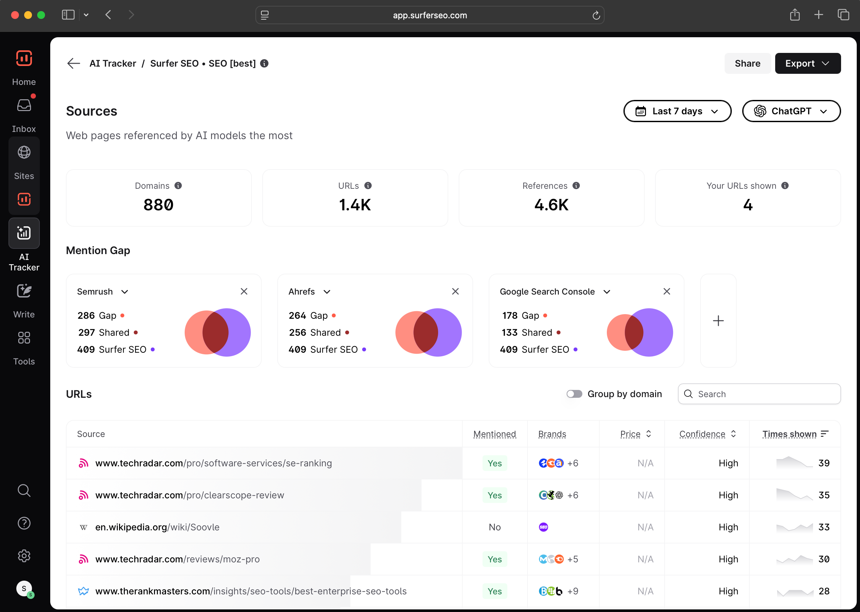
Task: Open the ChatGPT model dropdown
Action: point(791,111)
